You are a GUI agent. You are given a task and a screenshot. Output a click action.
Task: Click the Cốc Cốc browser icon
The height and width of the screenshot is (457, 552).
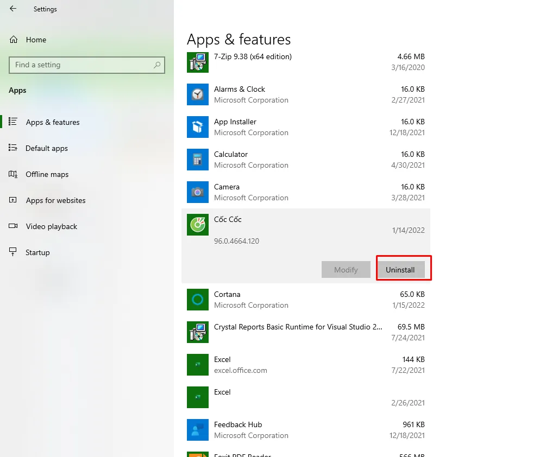pyautogui.click(x=197, y=225)
